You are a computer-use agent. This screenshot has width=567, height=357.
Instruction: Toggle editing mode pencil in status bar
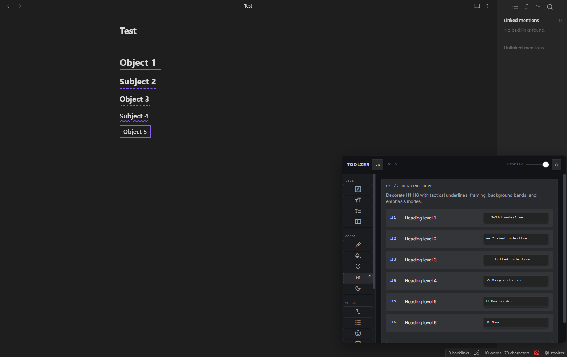pos(477,353)
